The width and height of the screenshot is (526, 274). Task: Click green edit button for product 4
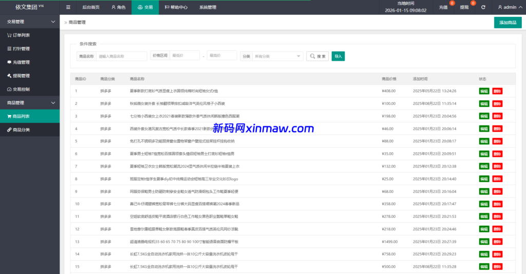(x=484, y=129)
